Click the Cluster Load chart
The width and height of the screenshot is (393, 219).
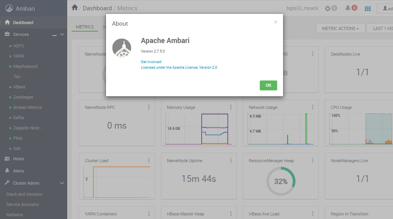(x=117, y=182)
